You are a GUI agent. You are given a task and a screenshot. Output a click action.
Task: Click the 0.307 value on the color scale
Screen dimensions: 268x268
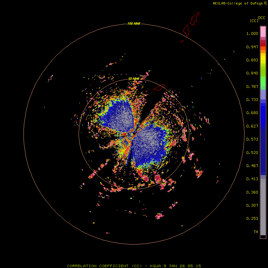[x=252, y=205]
